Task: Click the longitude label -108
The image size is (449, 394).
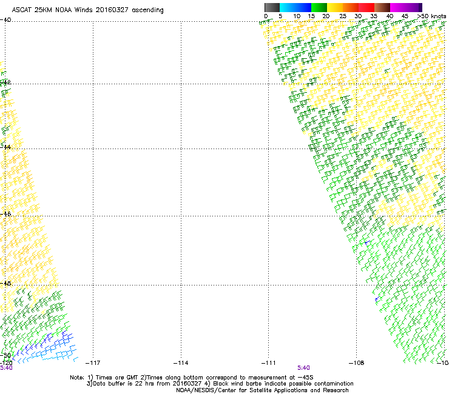Action: pyautogui.click(x=357, y=363)
